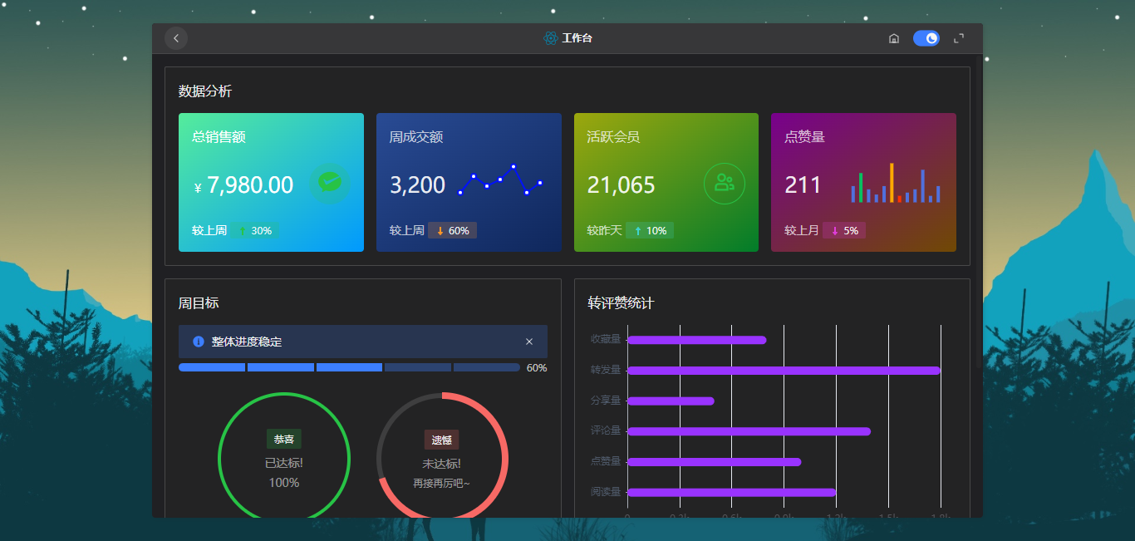This screenshot has height=541, width=1135.
Task: Click the info icon in alert
Action: 199,342
